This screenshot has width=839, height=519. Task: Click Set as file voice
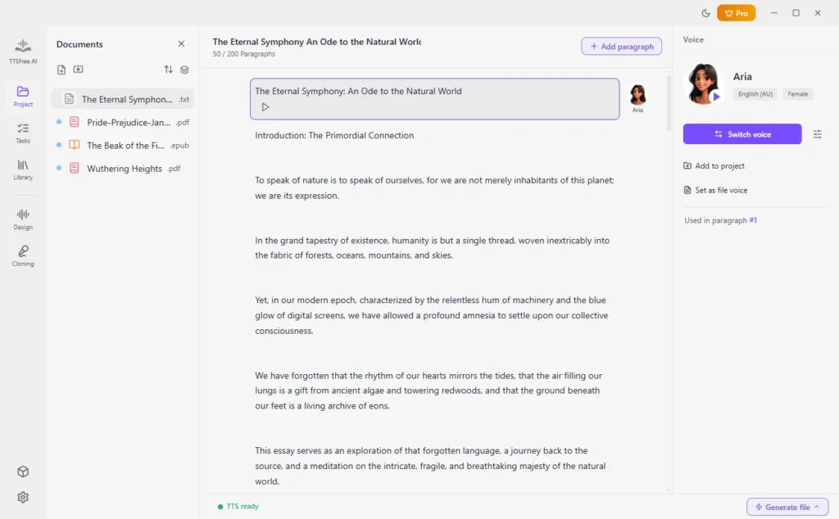pyautogui.click(x=715, y=190)
